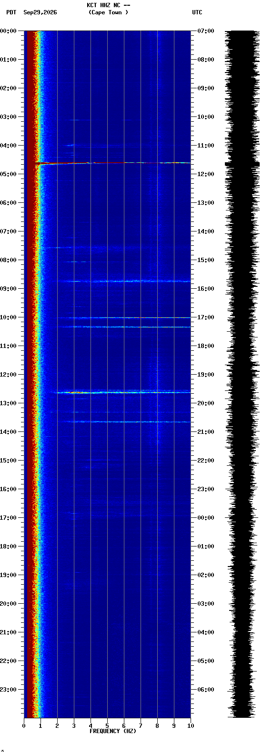Pick the UTC-axis '23:00' time label
The width and height of the screenshot is (263, 756).
206,489
